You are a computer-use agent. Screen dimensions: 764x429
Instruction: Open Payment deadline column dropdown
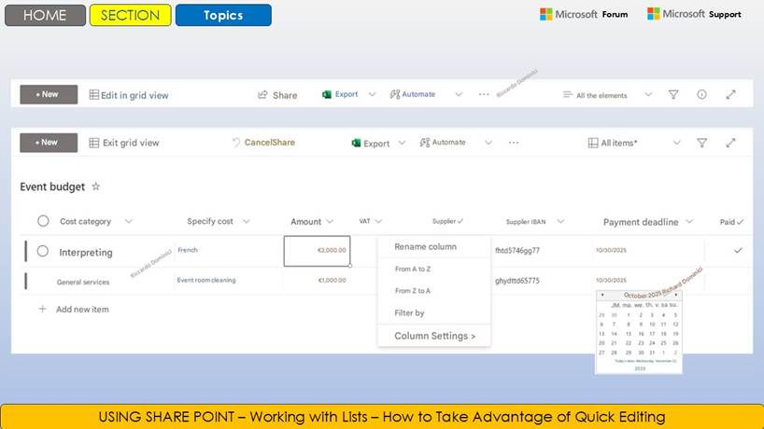tap(689, 221)
